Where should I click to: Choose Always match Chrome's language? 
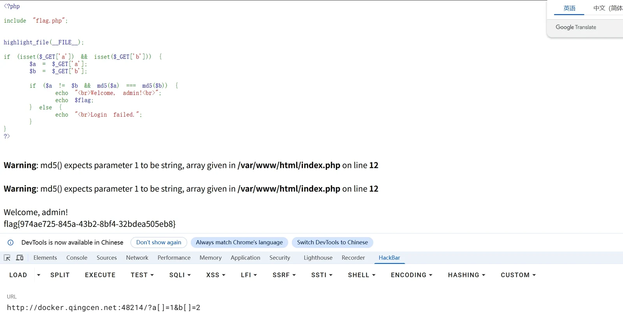[x=239, y=242]
